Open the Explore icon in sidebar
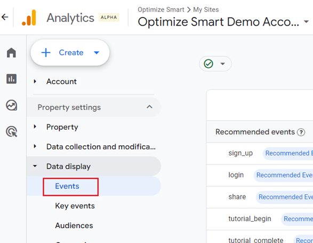This screenshot has width=313, height=243. tap(11, 105)
